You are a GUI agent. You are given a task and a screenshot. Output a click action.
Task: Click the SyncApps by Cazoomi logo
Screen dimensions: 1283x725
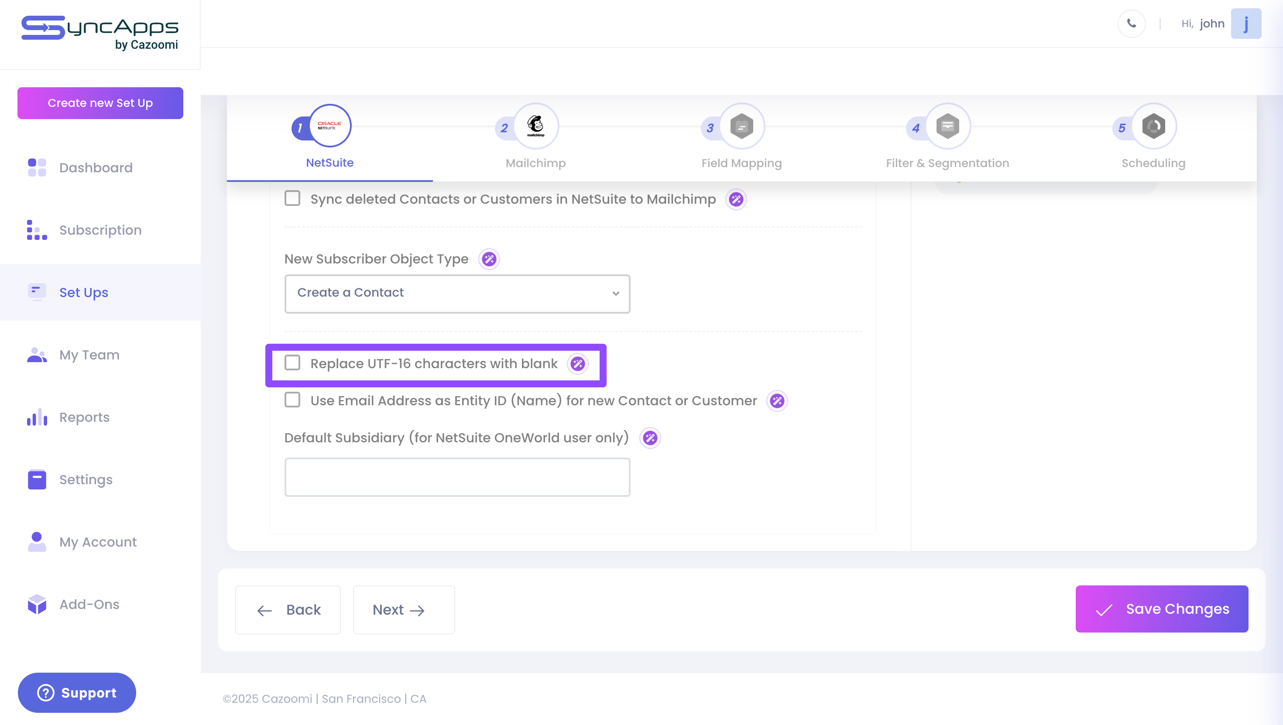(x=99, y=33)
